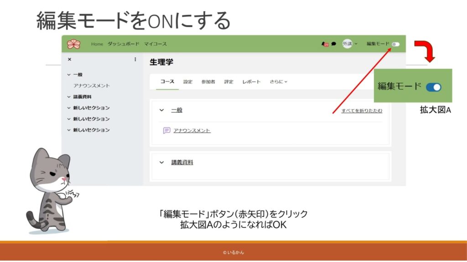
Task: Expand the さらに tab dropdown
Action: (278, 82)
